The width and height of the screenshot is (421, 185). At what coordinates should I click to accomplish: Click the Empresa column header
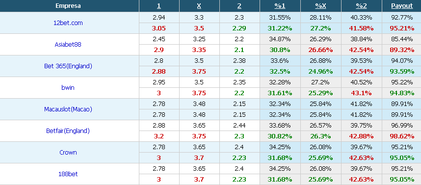tap(68, 6)
